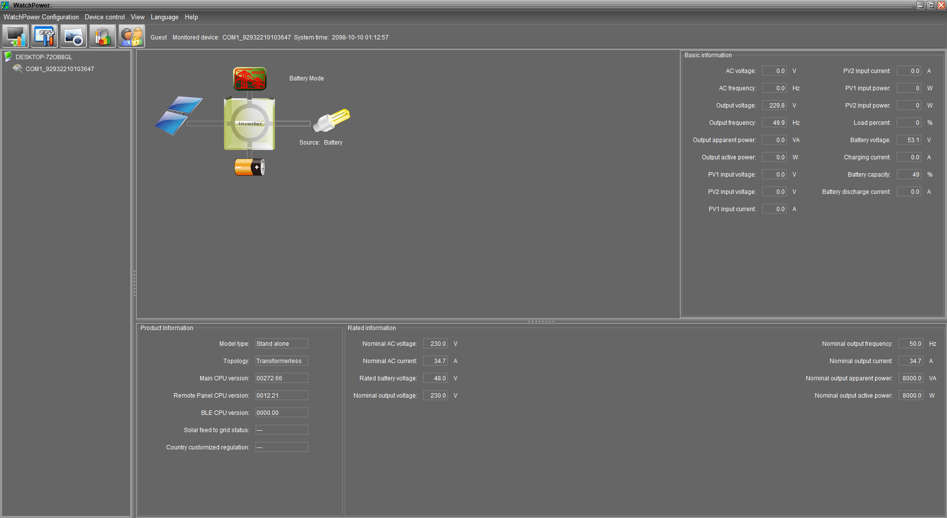The image size is (947, 518).
Task: Click the battery icon below the inverter
Action: pos(250,167)
